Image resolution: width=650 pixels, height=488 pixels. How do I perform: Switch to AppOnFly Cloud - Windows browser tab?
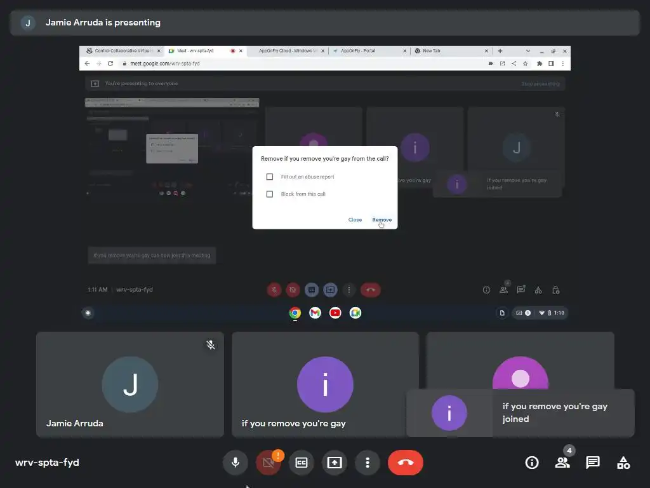pyautogui.click(x=288, y=51)
